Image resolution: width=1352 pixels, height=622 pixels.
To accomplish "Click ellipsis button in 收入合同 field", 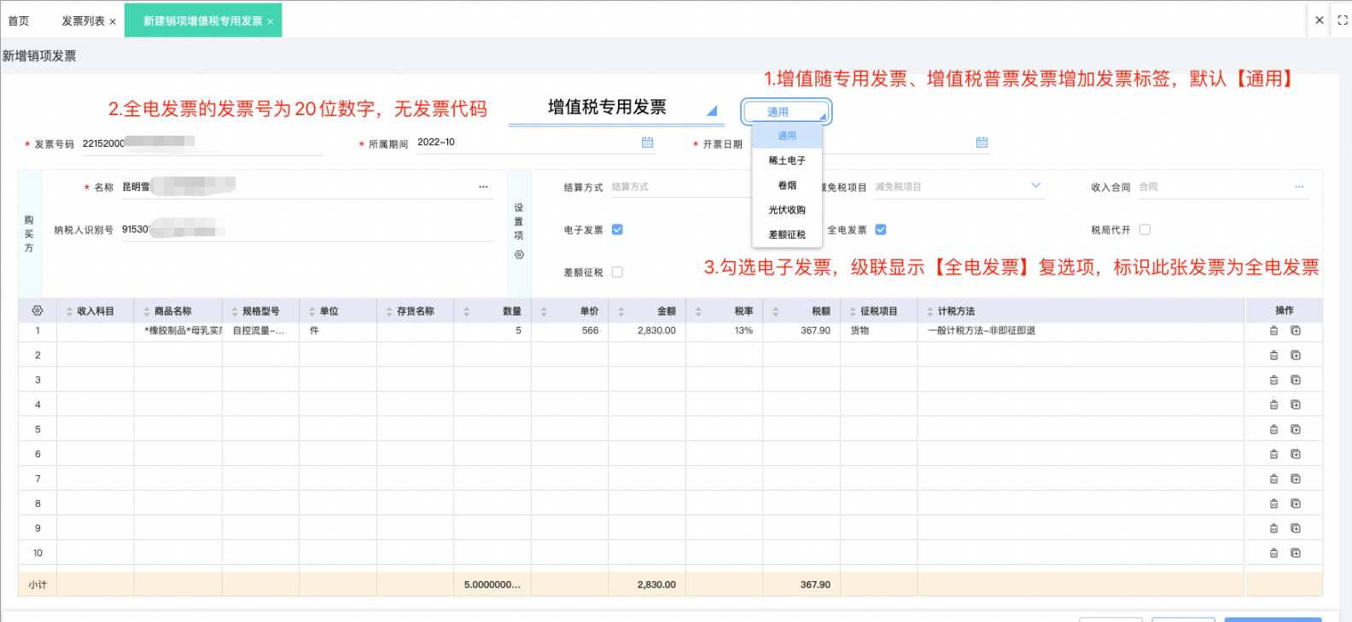I will 1299,187.
